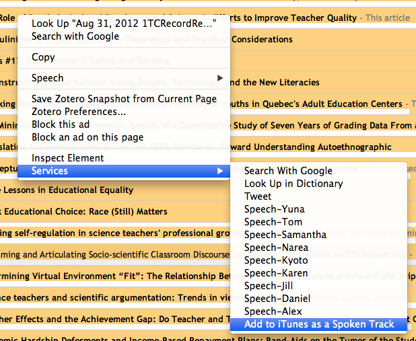Open the Speech submenu

124,78
